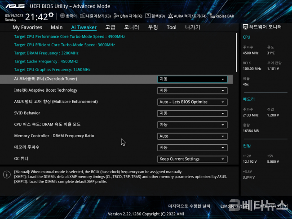
Task: Click +12V reading 12.192 V
Action: [x=250, y=161]
